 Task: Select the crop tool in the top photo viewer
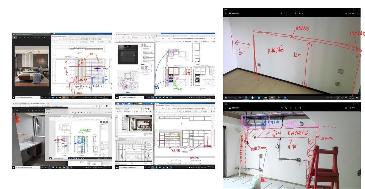pyautogui.click(x=291, y=13)
